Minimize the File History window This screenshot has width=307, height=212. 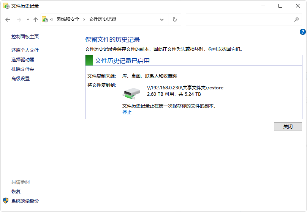click(x=263, y=6)
